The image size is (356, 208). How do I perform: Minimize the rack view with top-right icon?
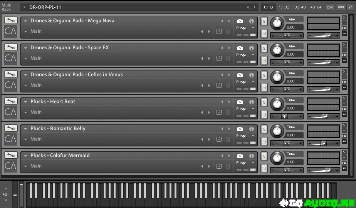pyautogui.click(x=350, y=7)
